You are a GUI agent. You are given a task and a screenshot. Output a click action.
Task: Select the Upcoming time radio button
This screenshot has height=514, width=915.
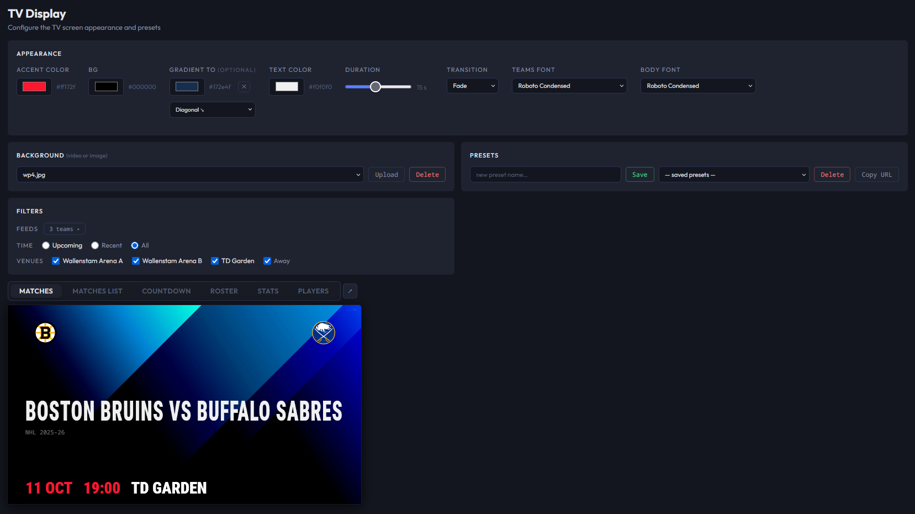46,245
